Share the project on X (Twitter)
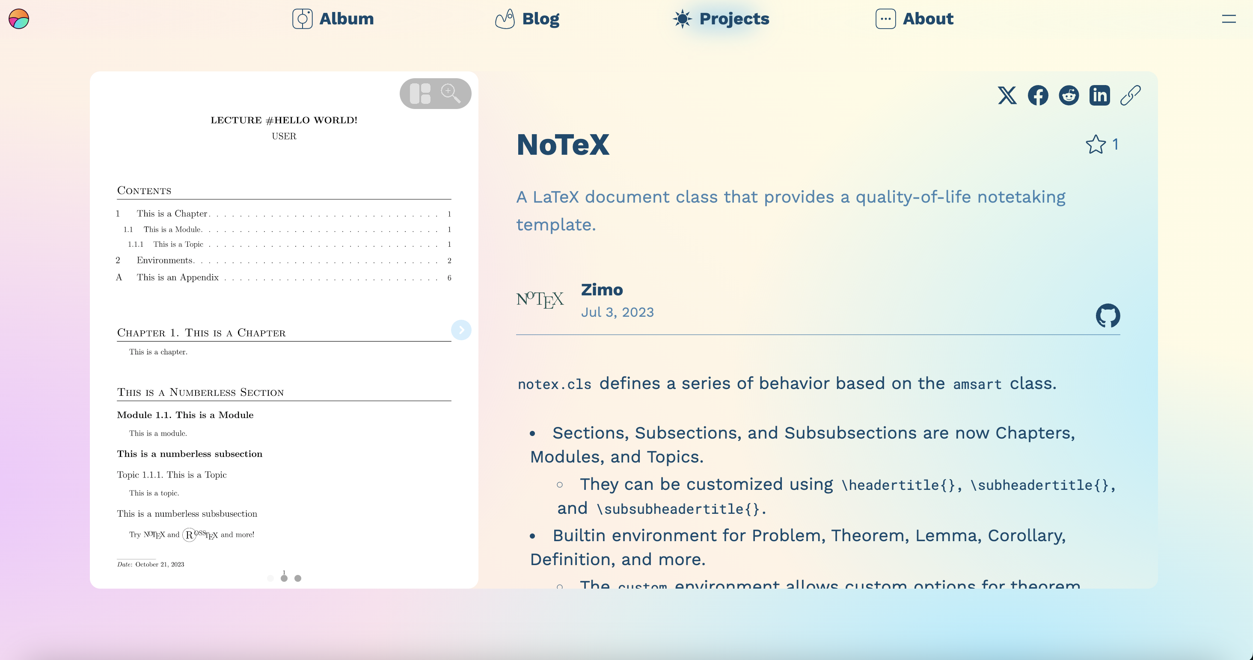The height and width of the screenshot is (660, 1253). point(1007,95)
